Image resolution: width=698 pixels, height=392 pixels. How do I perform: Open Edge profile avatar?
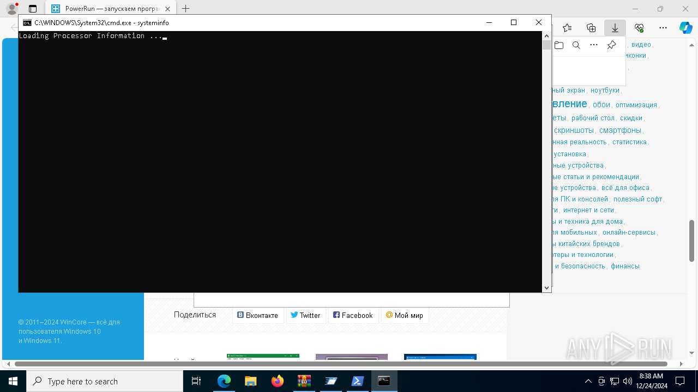(11, 9)
